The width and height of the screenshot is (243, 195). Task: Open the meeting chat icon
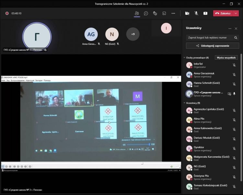click(x=146, y=13)
